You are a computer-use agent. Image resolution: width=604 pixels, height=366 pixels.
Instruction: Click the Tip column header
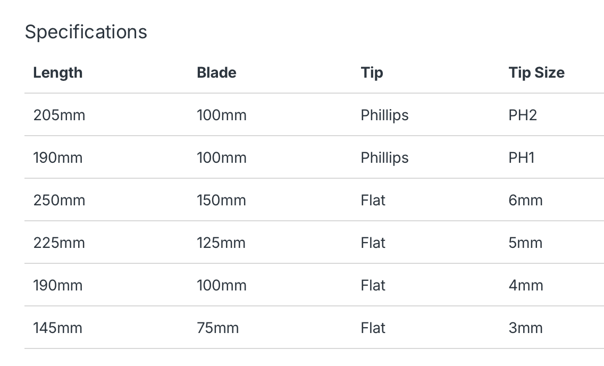pyautogui.click(x=372, y=72)
